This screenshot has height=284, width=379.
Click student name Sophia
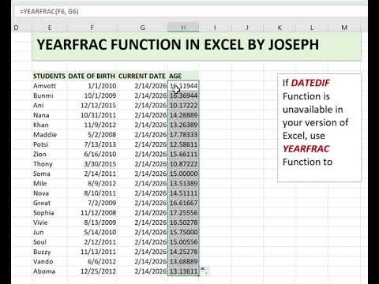(x=43, y=212)
